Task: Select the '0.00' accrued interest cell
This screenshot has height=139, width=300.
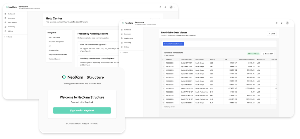Action: click(247, 92)
